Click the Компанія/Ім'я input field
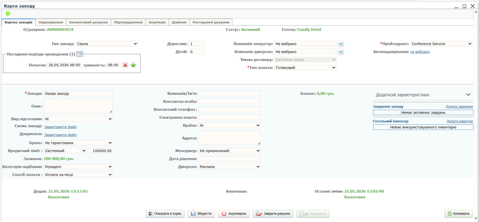The image size is (479, 222). click(x=229, y=94)
